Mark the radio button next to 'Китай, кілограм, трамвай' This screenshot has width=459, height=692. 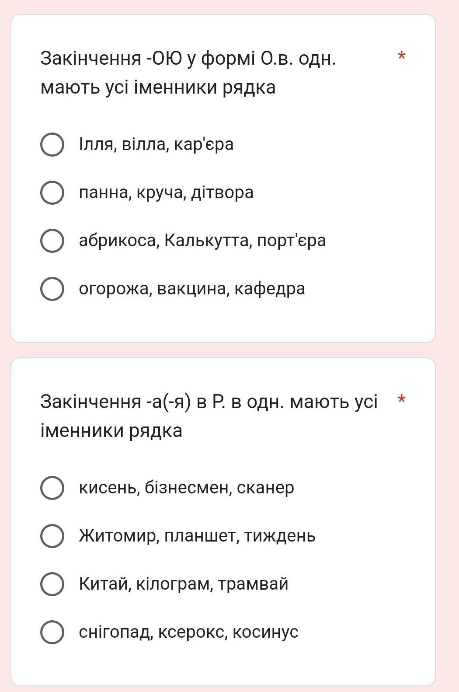(52, 584)
